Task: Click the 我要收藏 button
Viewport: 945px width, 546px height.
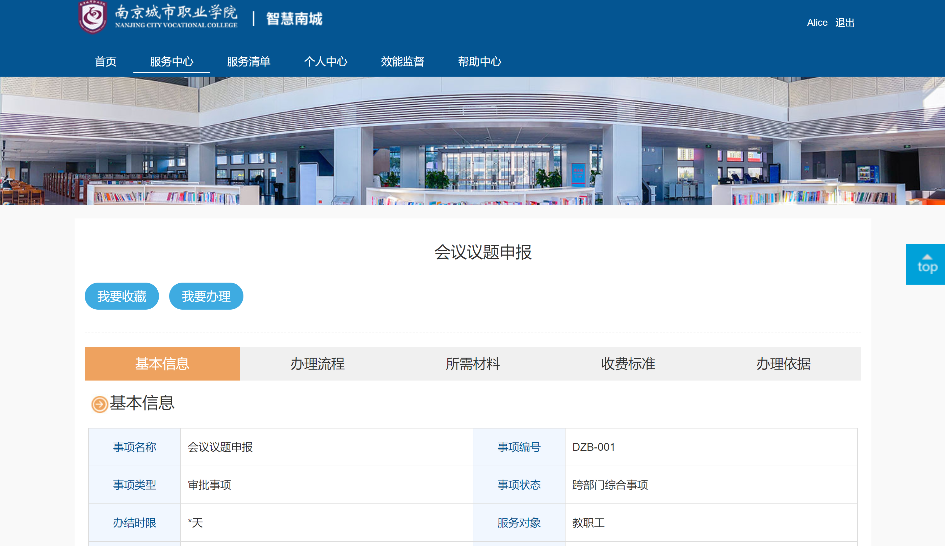Action: point(122,296)
